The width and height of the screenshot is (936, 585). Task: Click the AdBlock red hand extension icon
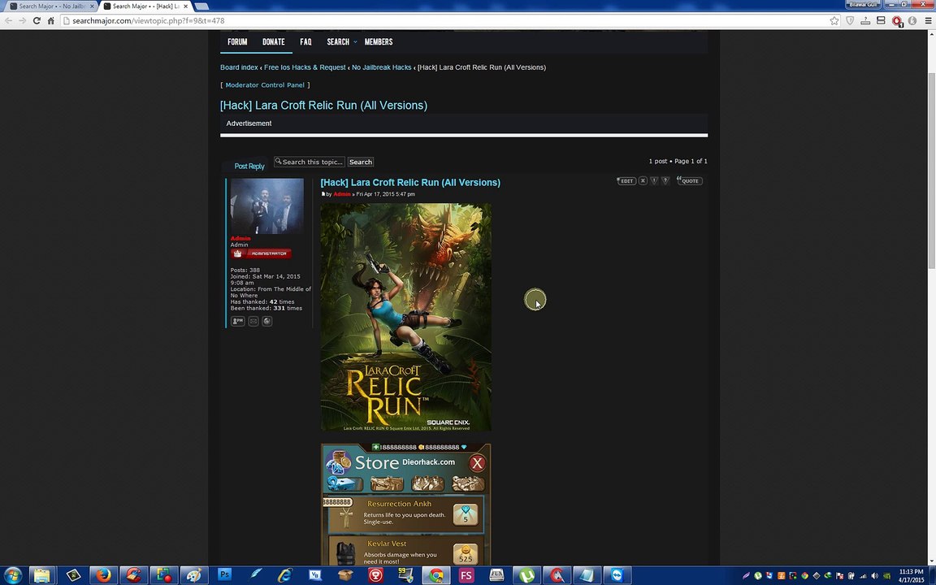click(897, 21)
